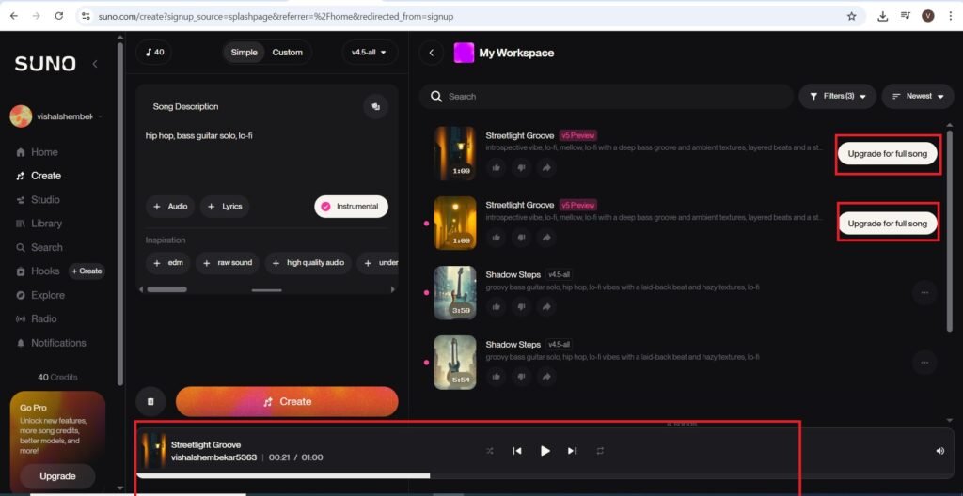
Task: Click the shuffle icon in player bar
Action: (x=489, y=451)
